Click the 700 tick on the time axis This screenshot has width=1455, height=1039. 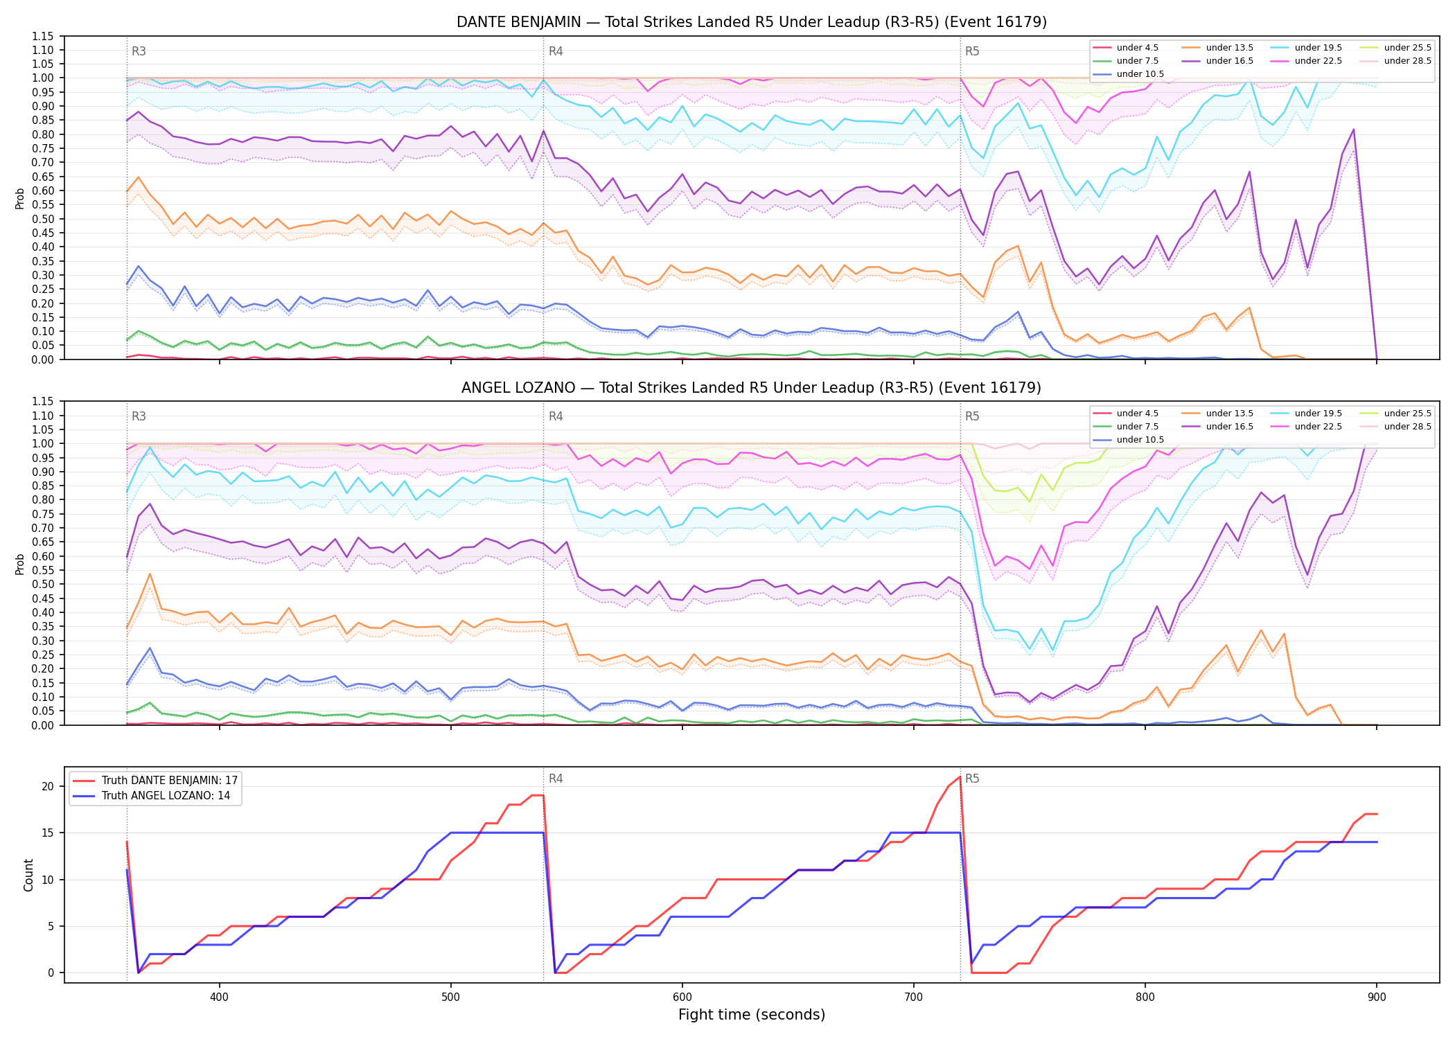914,997
